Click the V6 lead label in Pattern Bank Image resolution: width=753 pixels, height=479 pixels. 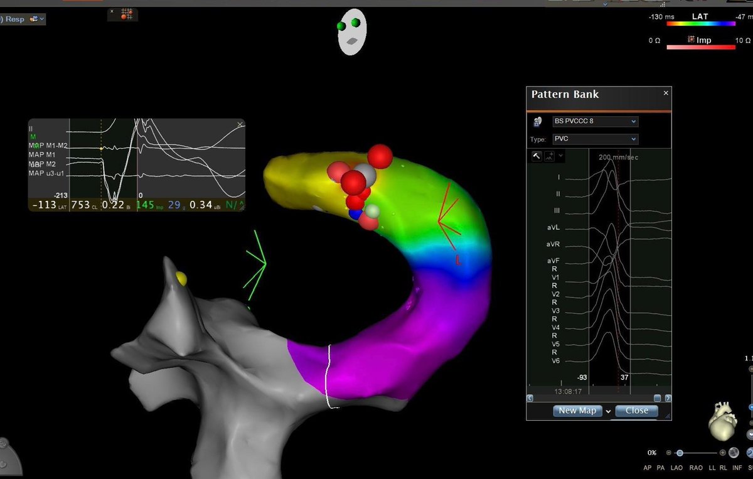pyautogui.click(x=555, y=360)
